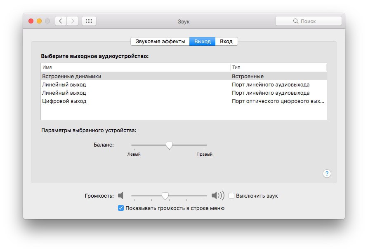Select the Выход tab
368x252 pixels.
pos(202,42)
